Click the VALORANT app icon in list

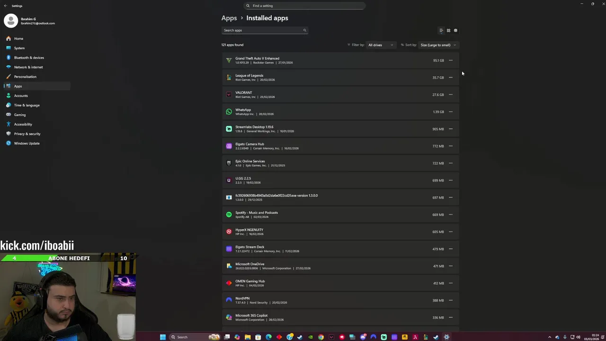pyautogui.click(x=229, y=95)
